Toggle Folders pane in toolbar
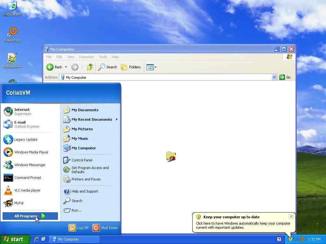 click(131, 67)
